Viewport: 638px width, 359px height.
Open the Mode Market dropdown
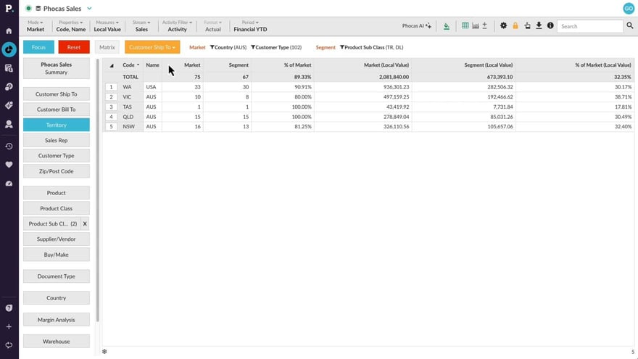point(36,26)
